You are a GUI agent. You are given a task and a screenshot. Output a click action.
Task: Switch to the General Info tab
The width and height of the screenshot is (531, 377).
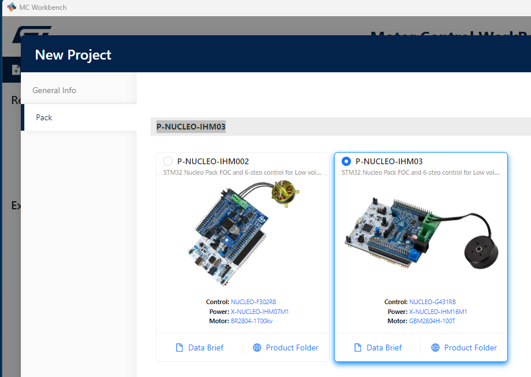click(x=54, y=90)
